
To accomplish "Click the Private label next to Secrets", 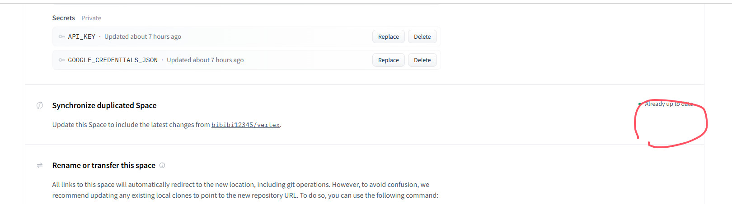I will tap(91, 18).
